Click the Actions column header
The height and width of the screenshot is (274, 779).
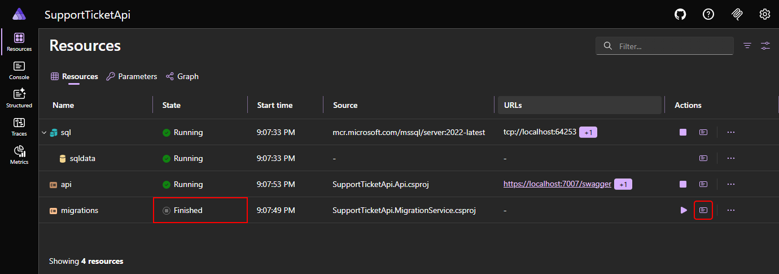688,105
